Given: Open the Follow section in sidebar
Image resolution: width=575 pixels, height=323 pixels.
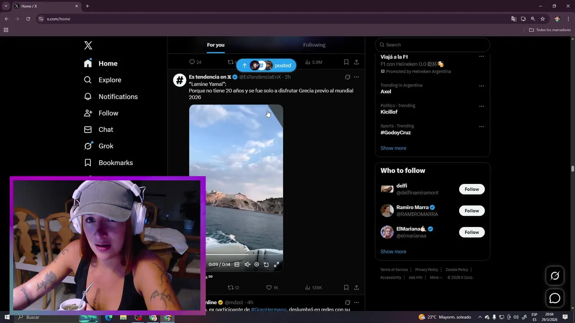Looking at the screenshot, I should tap(101, 113).
